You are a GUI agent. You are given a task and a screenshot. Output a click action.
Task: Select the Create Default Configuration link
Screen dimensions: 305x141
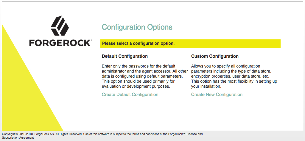(x=130, y=94)
